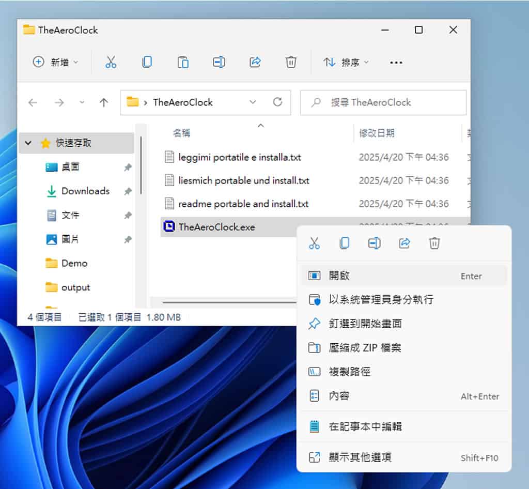This screenshot has height=489, width=529.
Task: Open 桌面 in navigation pane
Action: coord(70,167)
